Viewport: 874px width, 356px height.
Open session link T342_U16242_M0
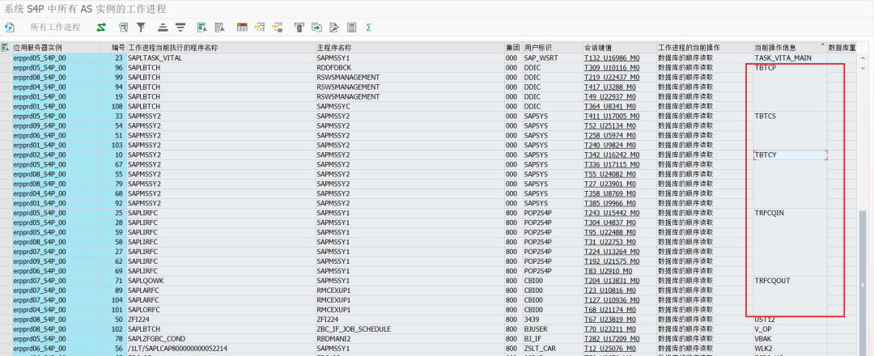612,155
